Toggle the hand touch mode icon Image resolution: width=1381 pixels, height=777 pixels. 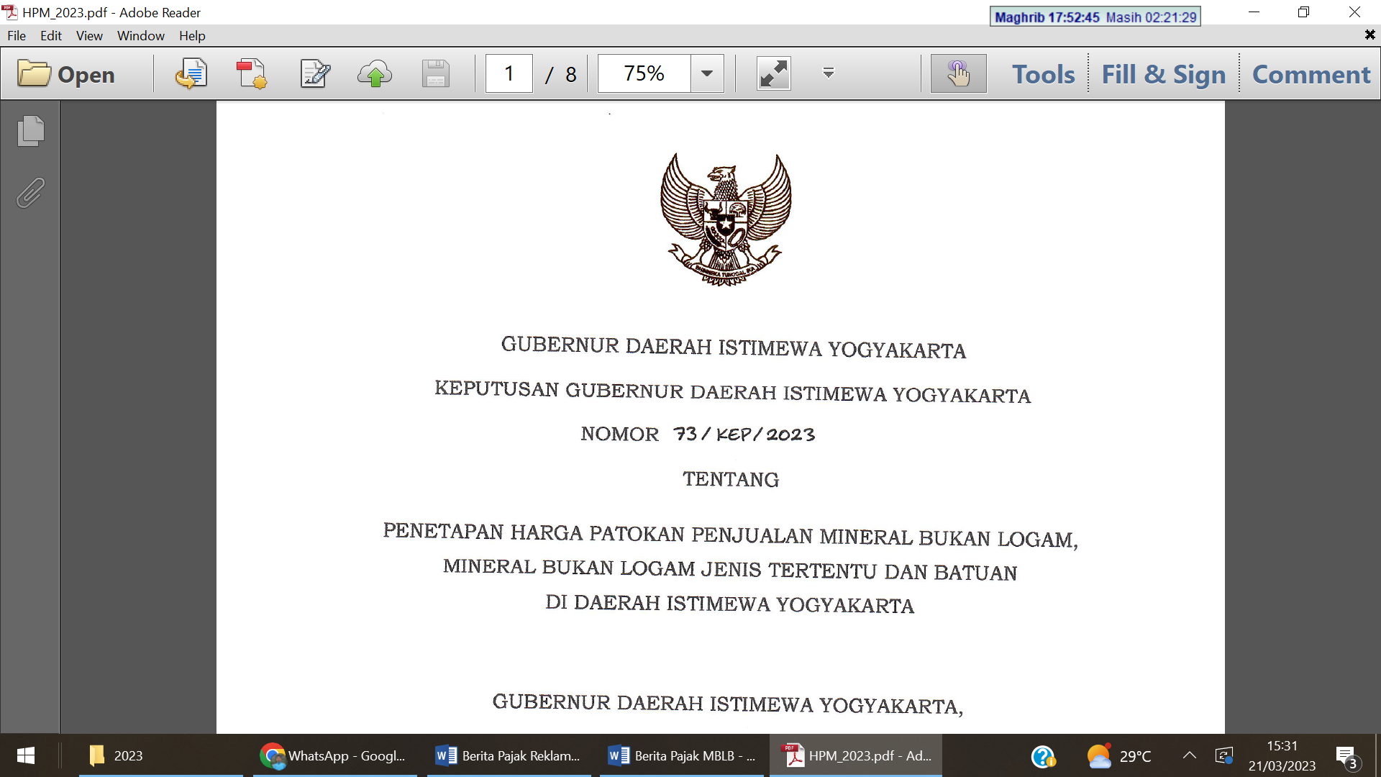(958, 73)
